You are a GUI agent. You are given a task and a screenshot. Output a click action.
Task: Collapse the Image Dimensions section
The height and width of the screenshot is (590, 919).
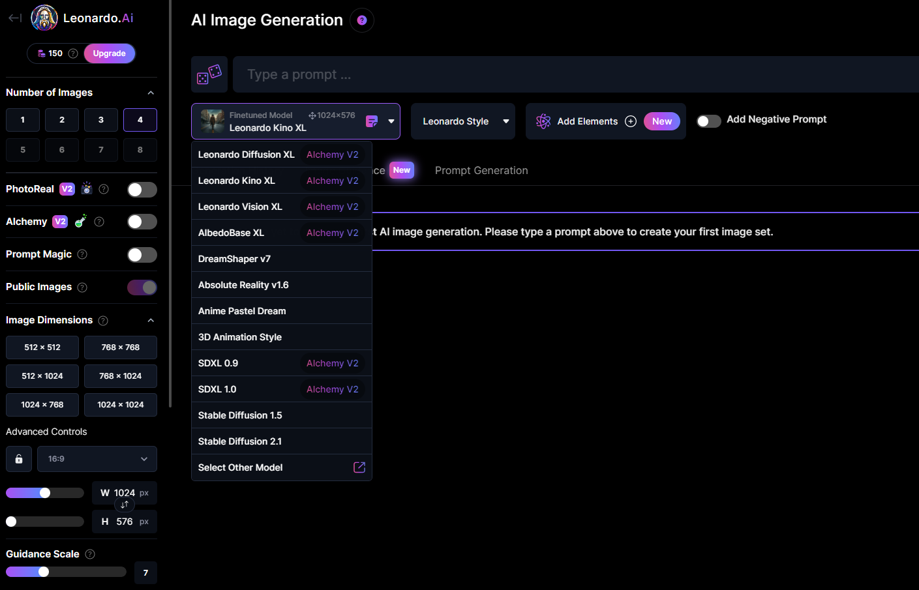pos(151,320)
